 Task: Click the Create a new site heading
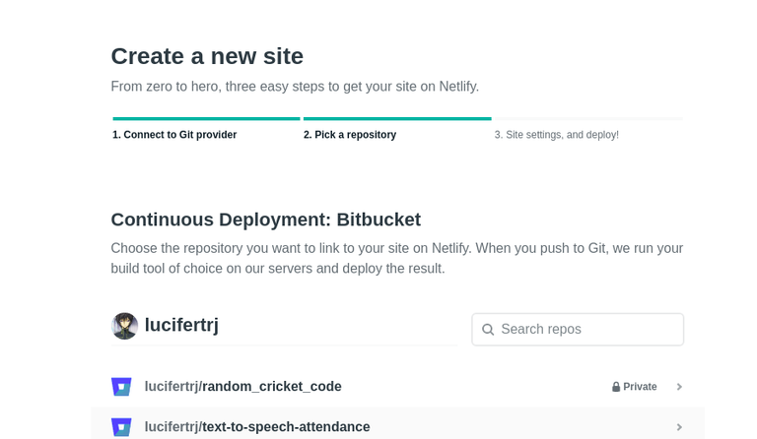(x=207, y=56)
